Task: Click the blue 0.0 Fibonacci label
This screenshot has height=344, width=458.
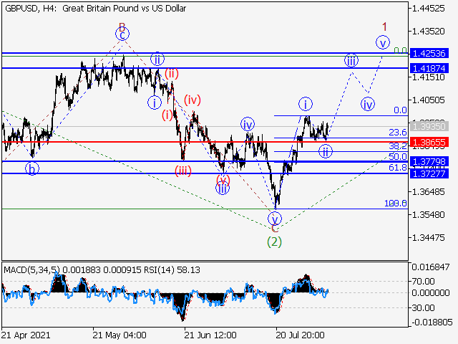Action: click(x=400, y=110)
